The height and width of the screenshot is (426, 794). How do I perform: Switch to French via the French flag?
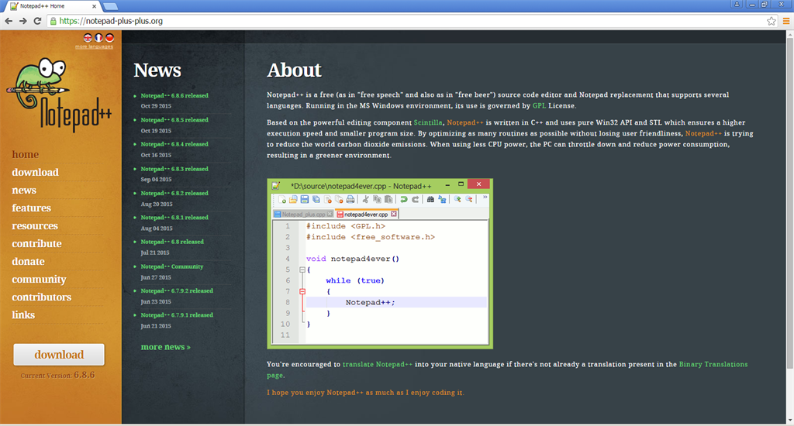point(98,37)
